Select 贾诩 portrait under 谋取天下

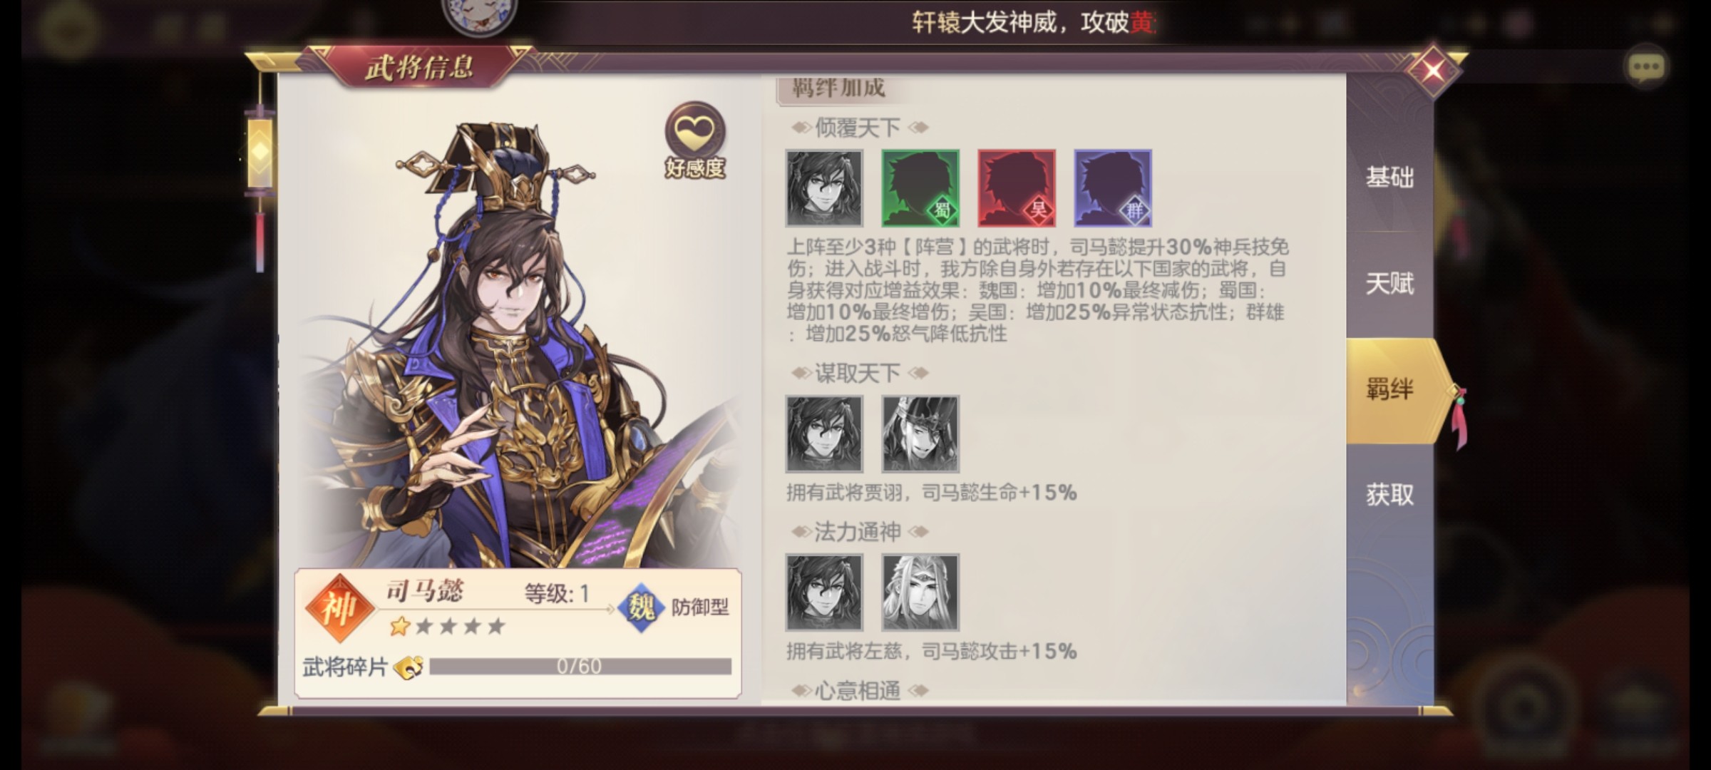tap(920, 434)
